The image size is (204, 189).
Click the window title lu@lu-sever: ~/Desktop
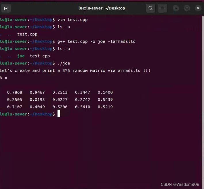[x=102, y=8]
